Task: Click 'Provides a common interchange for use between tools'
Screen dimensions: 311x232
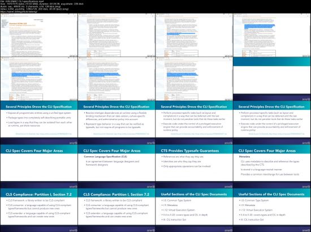Action: pos(270,174)
